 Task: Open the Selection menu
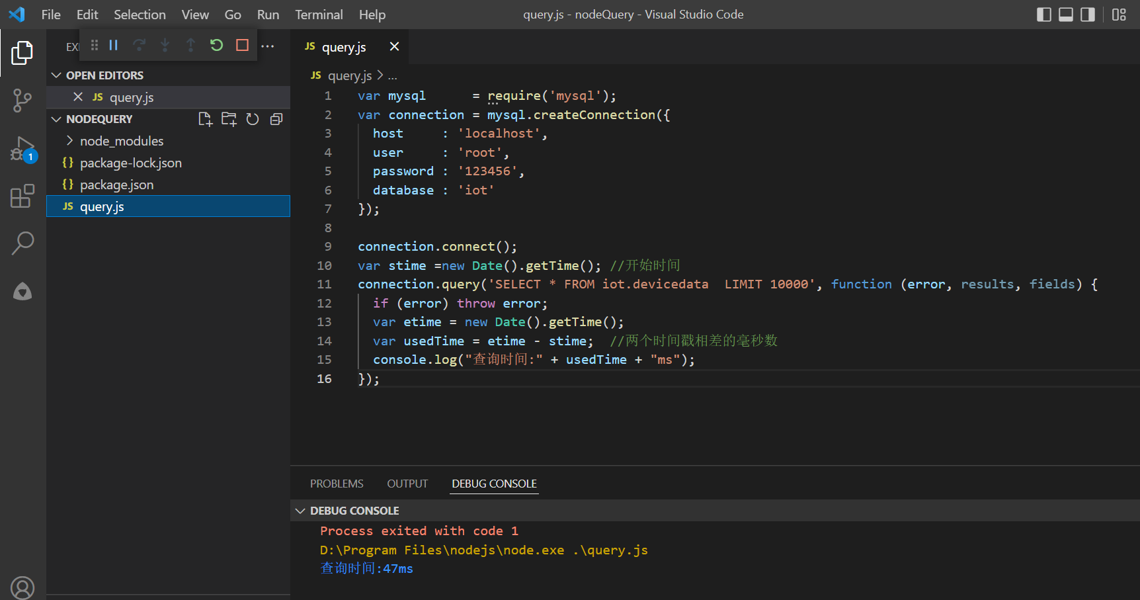140,15
